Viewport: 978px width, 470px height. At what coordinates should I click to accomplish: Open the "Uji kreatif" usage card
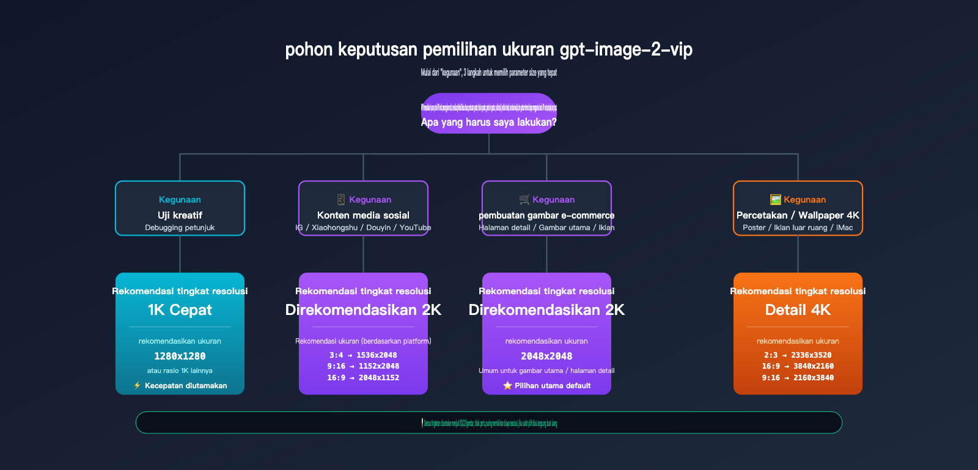tap(180, 208)
